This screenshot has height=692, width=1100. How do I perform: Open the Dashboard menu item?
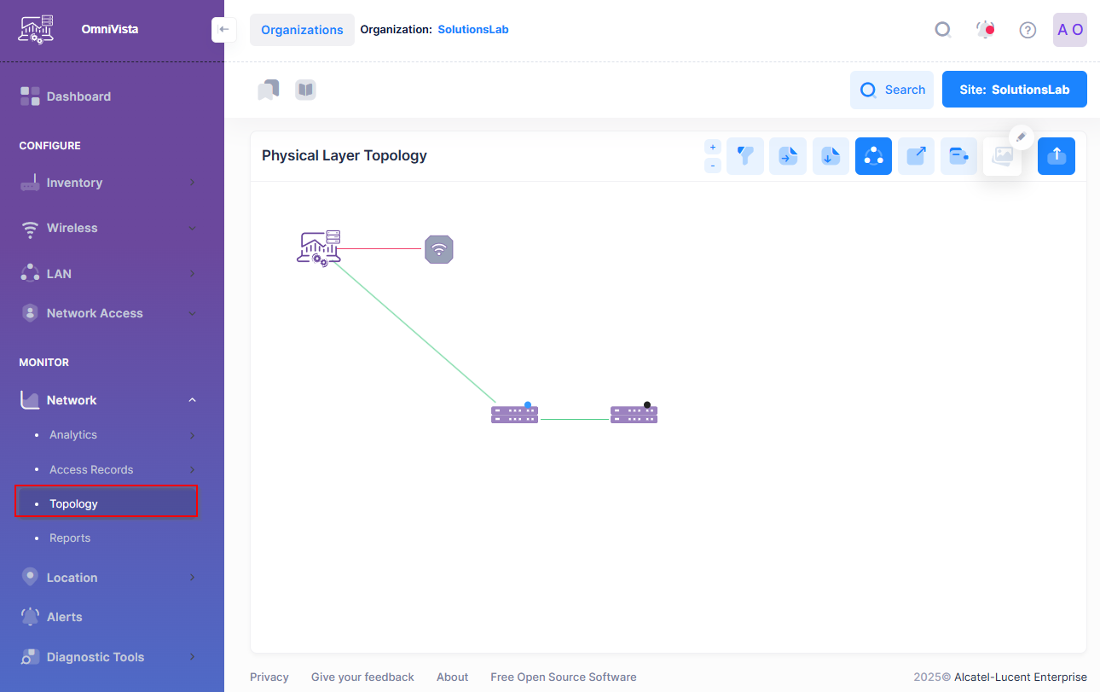(78, 96)
